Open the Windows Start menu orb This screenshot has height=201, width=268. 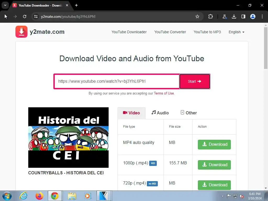tap(7, 196)
